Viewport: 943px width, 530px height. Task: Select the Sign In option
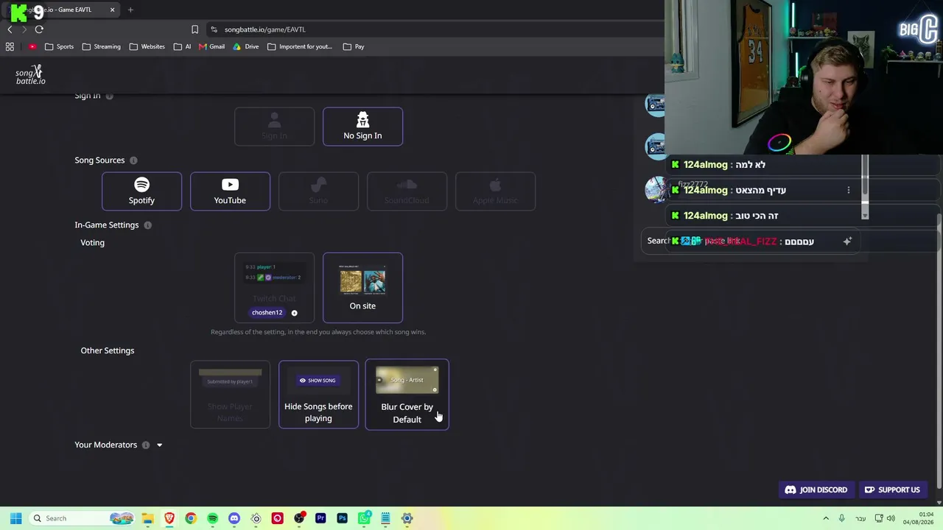(274, 127)
